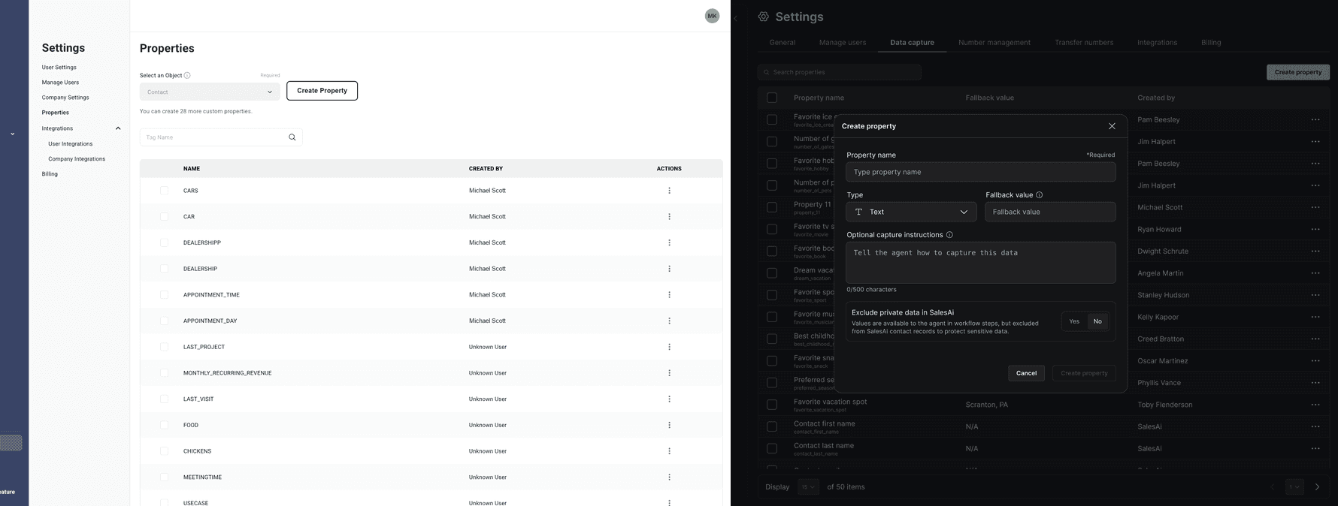Open the Select an Object Contact dropdown

pos(210,92)
